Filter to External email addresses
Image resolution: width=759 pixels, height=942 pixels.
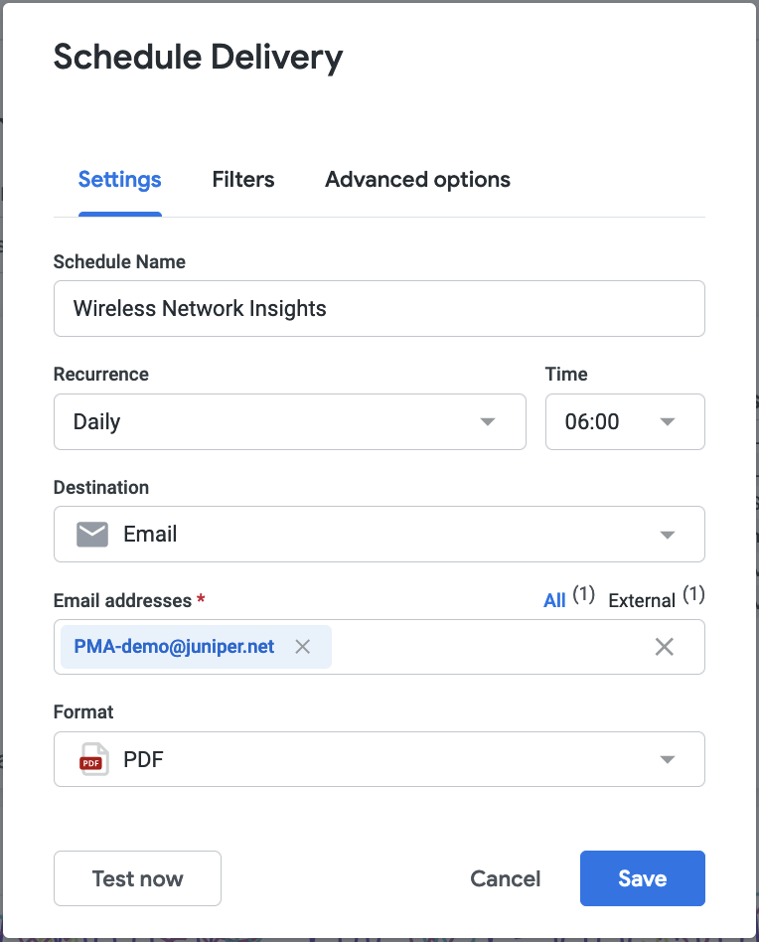(642, 600)
